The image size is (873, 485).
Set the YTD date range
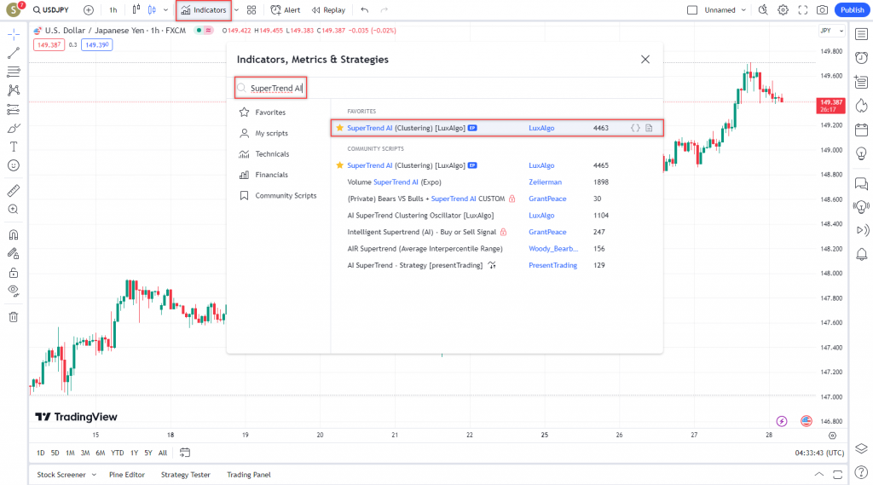(117, 453)
